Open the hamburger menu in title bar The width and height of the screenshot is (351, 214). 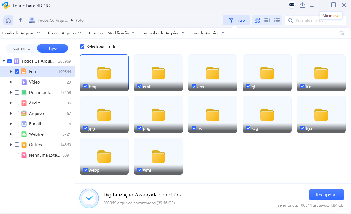tap(313, 5)
